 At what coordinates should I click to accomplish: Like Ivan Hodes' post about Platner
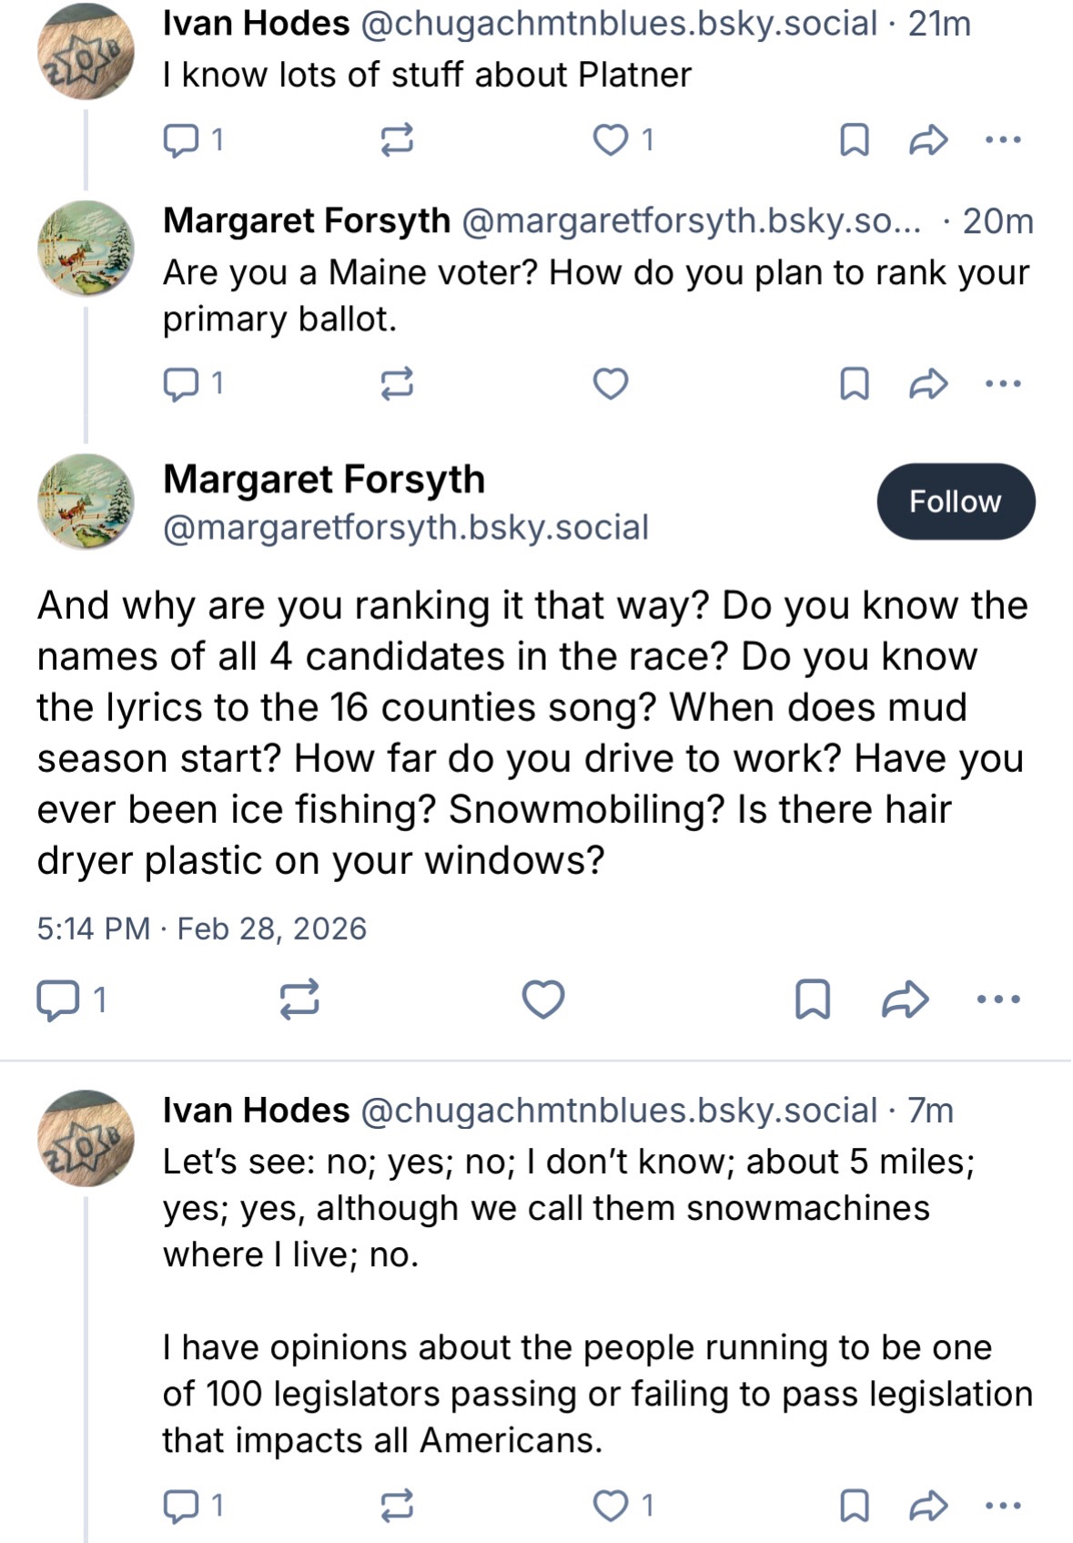611,140
